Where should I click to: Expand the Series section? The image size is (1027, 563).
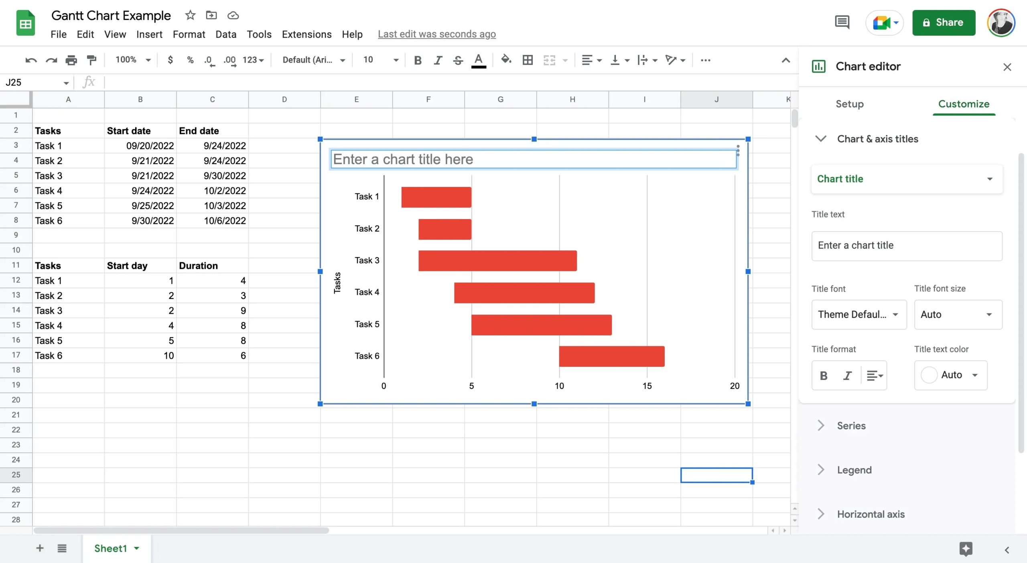tap(851, 425)
